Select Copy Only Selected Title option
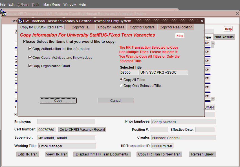 pos(121,85)
